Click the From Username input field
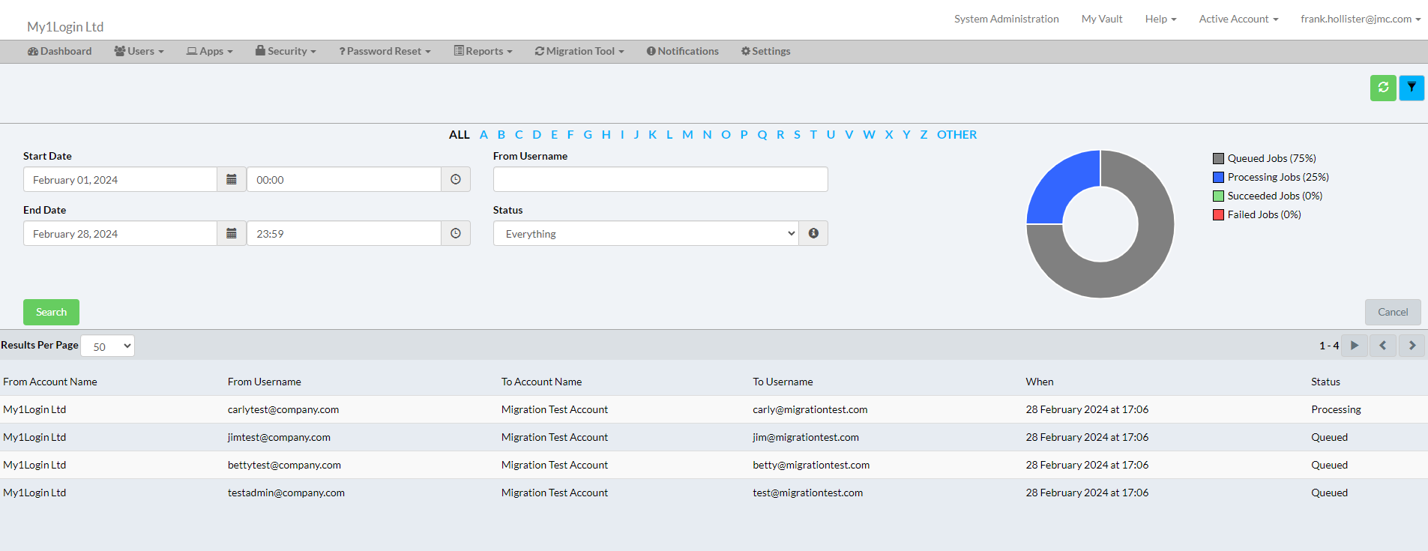Viewport: 1428px width, 551px height. point(660,180)
